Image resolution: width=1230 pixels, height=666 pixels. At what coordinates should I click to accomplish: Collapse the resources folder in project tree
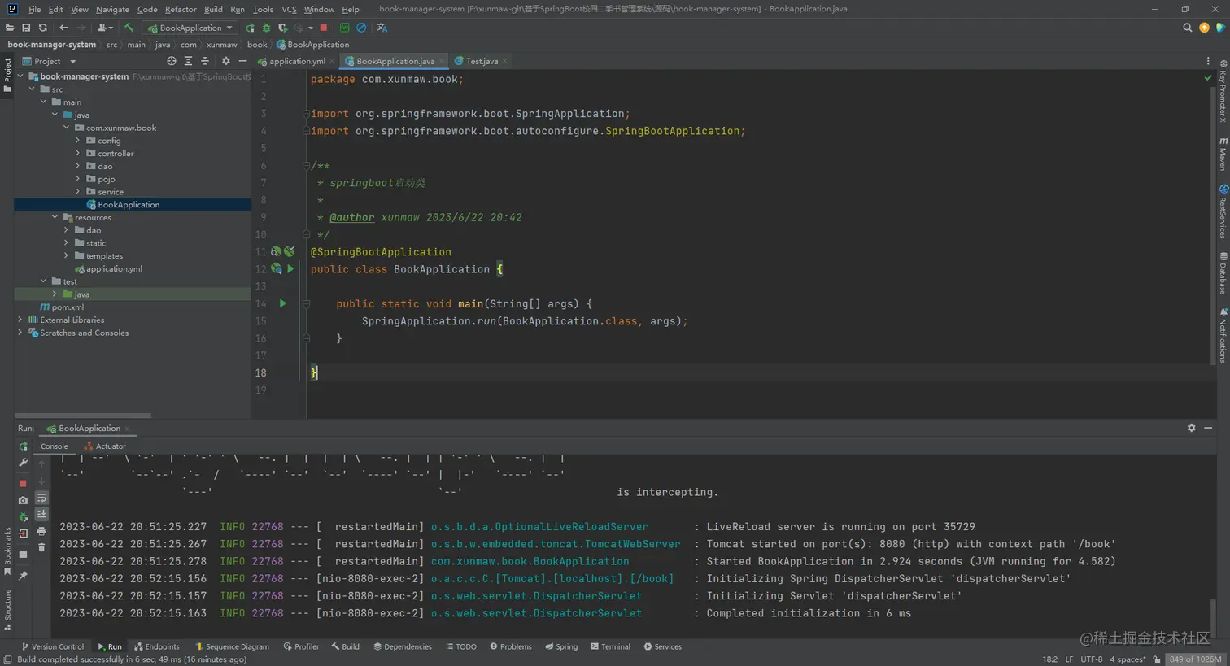click(x=55, y=217)
